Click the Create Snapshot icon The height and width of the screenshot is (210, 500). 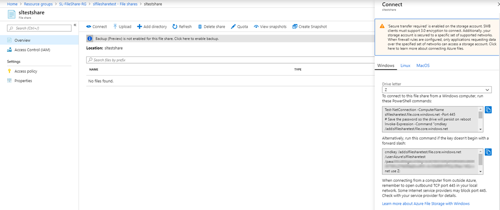pos(294,27)
